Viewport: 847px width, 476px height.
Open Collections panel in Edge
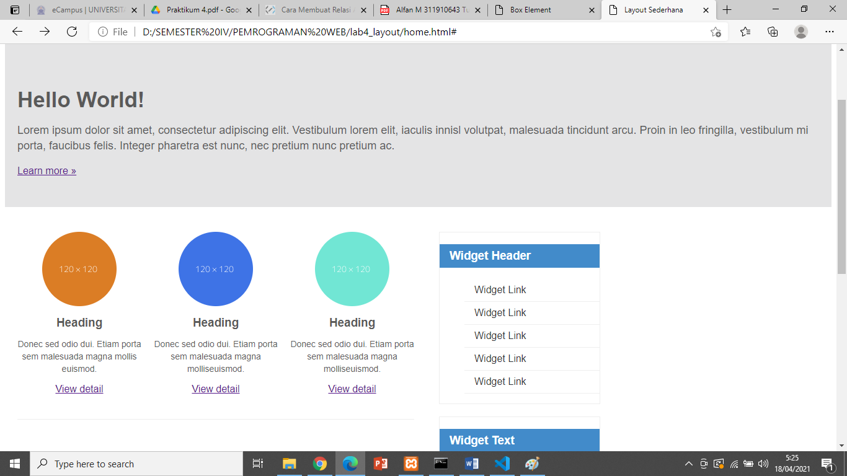pos(773,32)
